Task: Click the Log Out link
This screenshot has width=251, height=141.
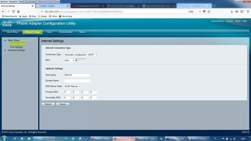Action: [x=229, y=21]
